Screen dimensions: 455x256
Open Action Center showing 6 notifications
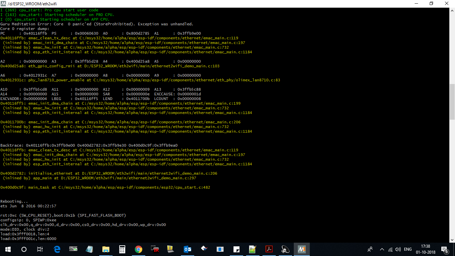click(x=444, y=249)
